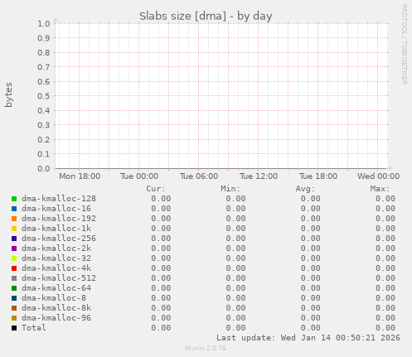This screenshot has width=412, height=357.
Task: Click the 'Tue 00:00' x-axis label
Action: coord(139,176)
